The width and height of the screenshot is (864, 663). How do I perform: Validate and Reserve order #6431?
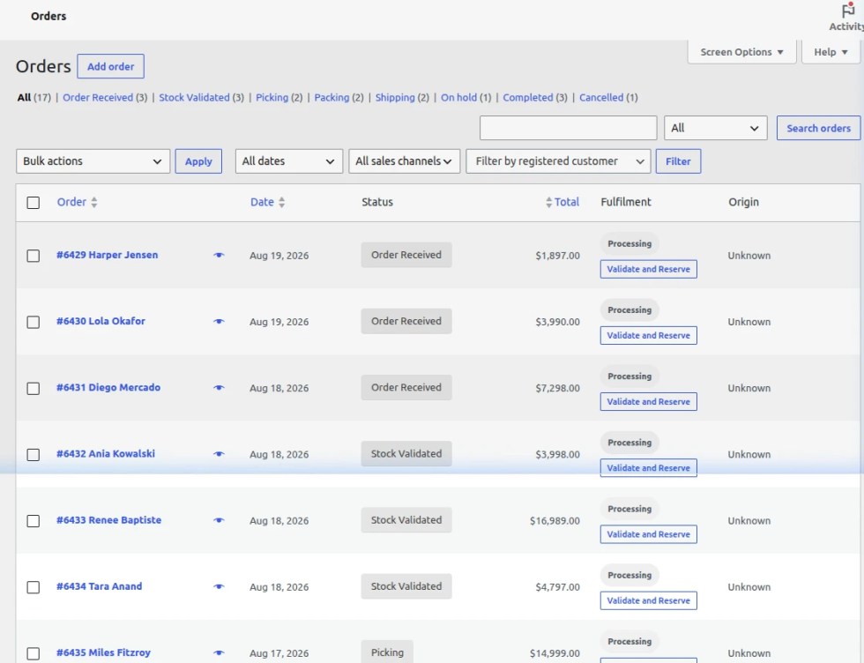click(649, 402)
